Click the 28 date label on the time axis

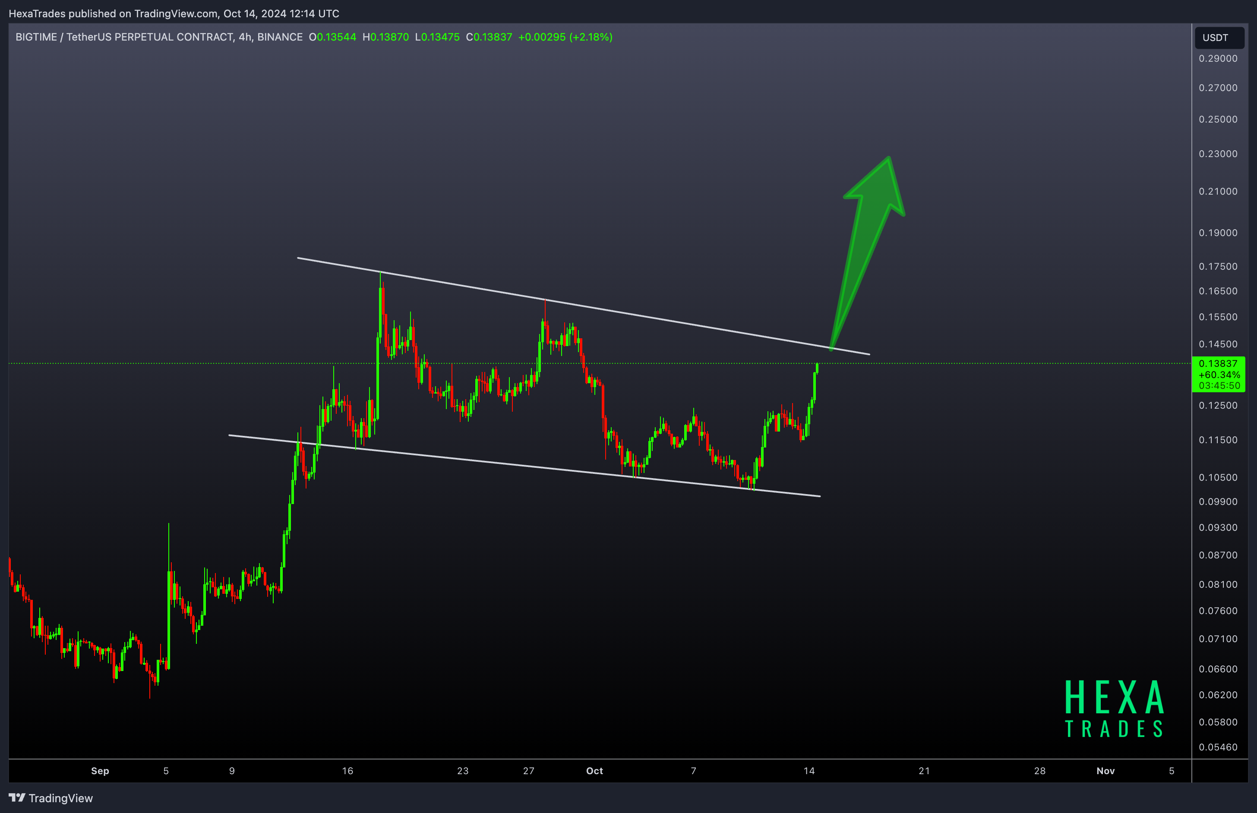click(1040, 771)
